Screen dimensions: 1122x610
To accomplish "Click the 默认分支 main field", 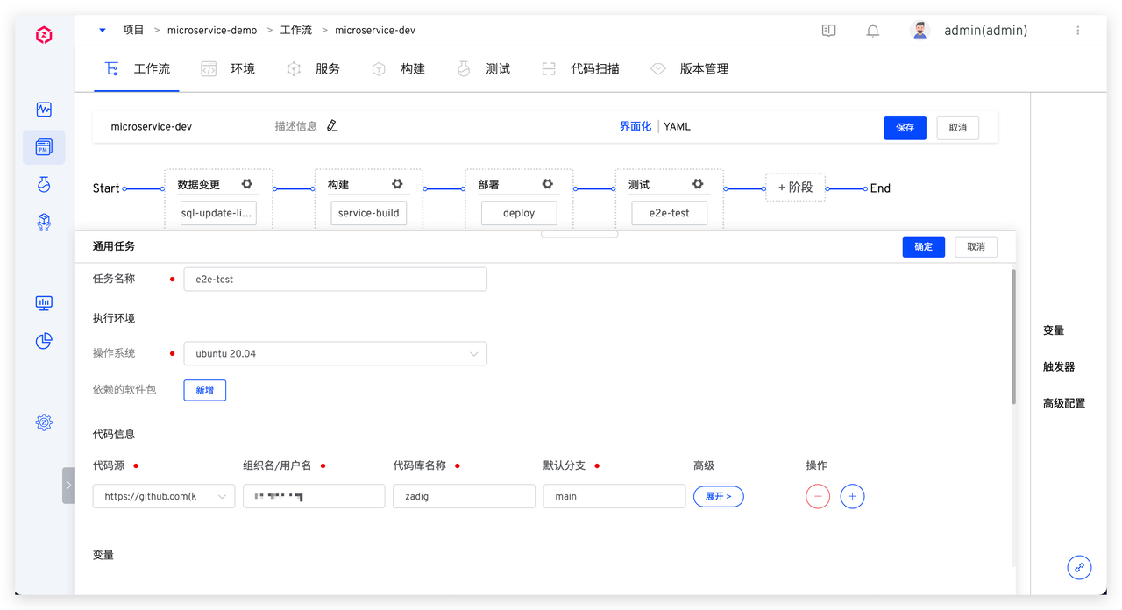I will click(614, 496).
